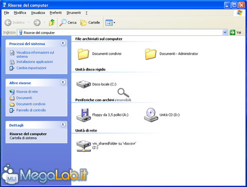
Task: Open Visualizza informazioni sul sistema link
Action: [35, 54]
